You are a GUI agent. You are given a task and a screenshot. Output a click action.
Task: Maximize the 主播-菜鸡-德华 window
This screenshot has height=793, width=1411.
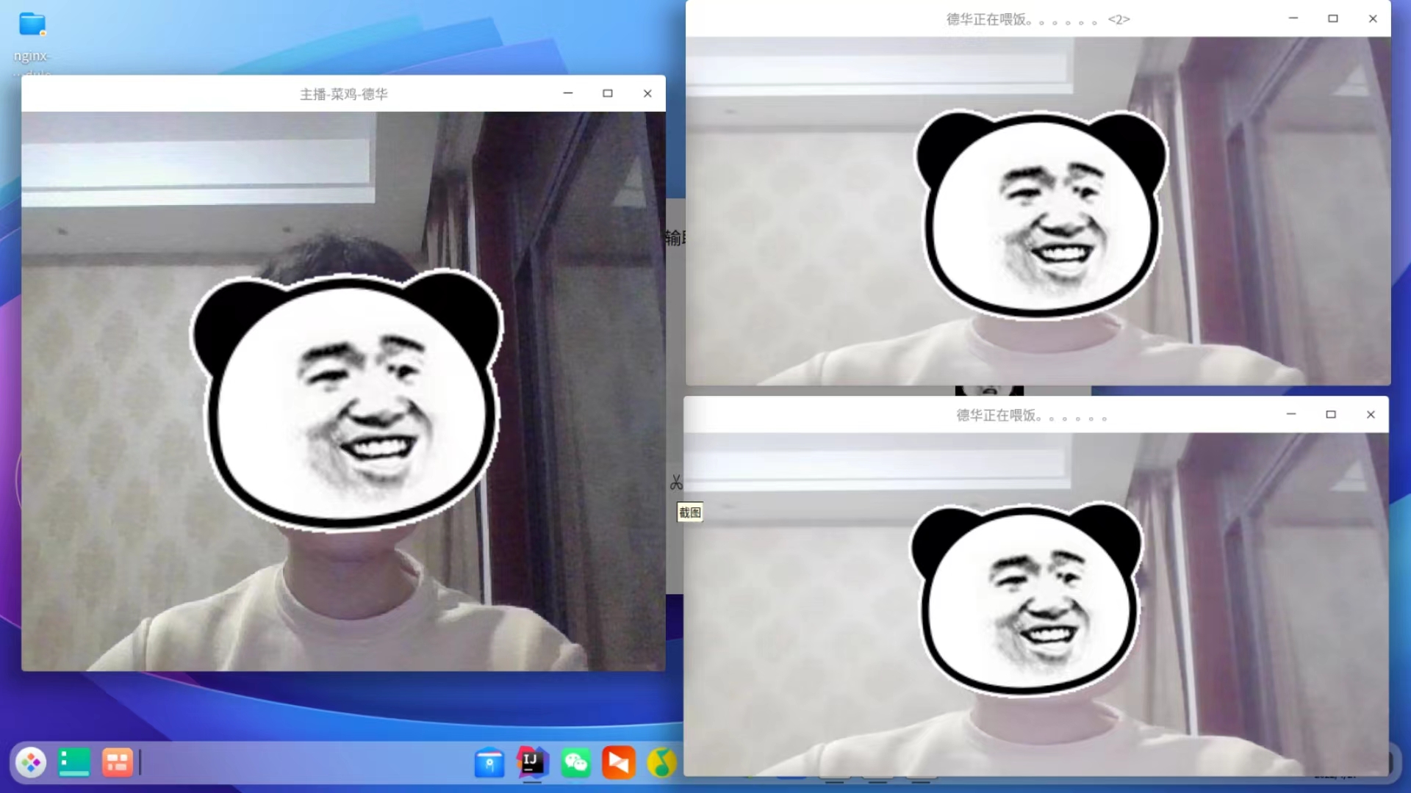tap(608, 93)
